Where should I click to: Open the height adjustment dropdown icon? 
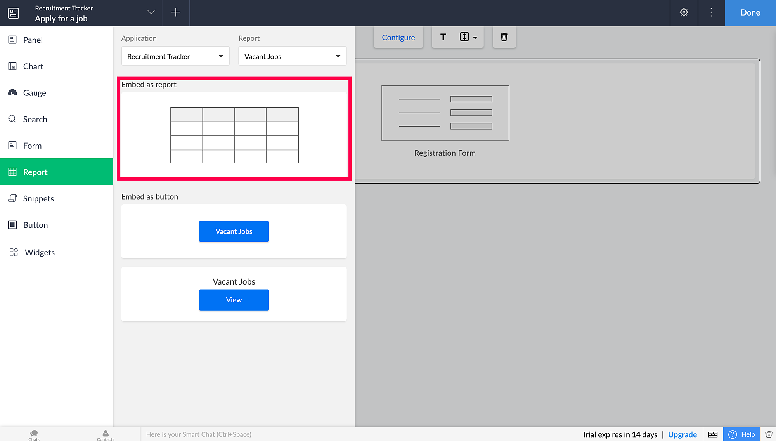(x=468, y=37)
